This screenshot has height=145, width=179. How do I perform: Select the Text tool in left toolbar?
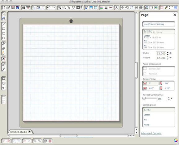pyautogui.click(x=4, y=59)
